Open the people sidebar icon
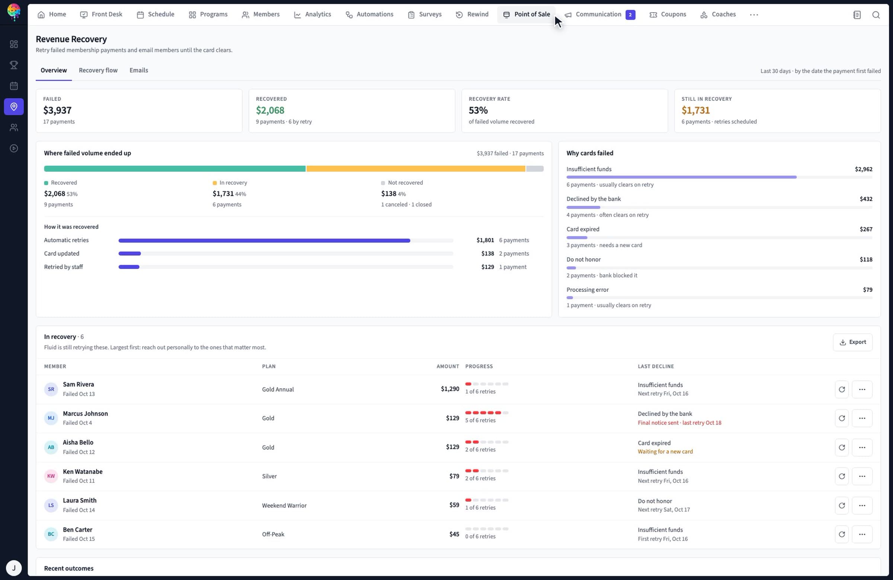Viewport: 893px width, 580px height. tap(14, 128)
